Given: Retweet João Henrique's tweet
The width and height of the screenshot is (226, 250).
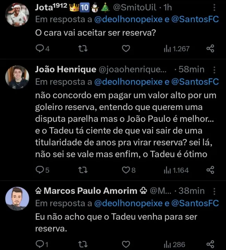Looking at the screenshot, I should tap(83, 170).
